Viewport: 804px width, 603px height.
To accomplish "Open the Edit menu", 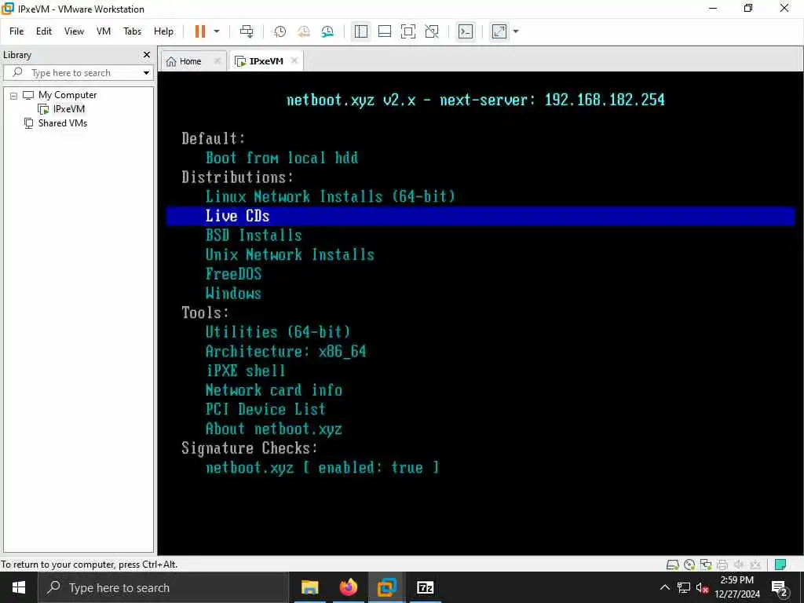I will click(x=44, y=31).
